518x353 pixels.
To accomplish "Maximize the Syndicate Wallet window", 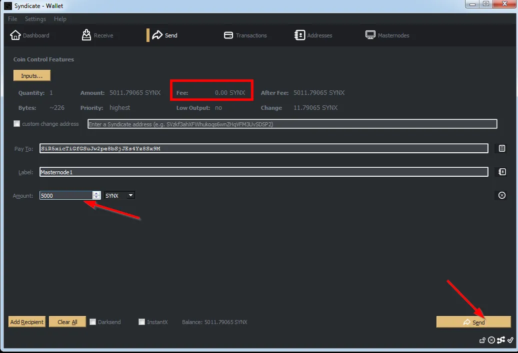I will [486, 4].
